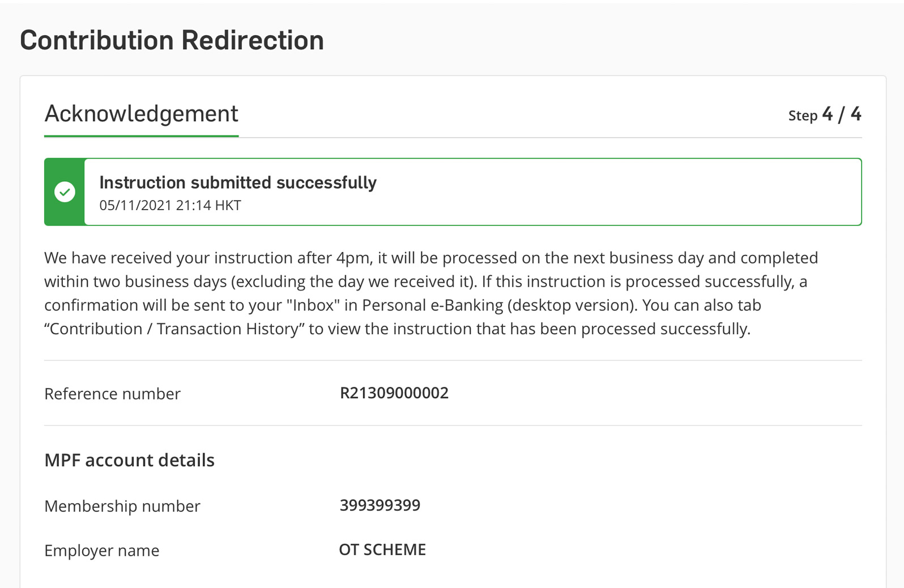Click the OT SCHEME employer name value
The image size is (904, 588).
point(382,549)
